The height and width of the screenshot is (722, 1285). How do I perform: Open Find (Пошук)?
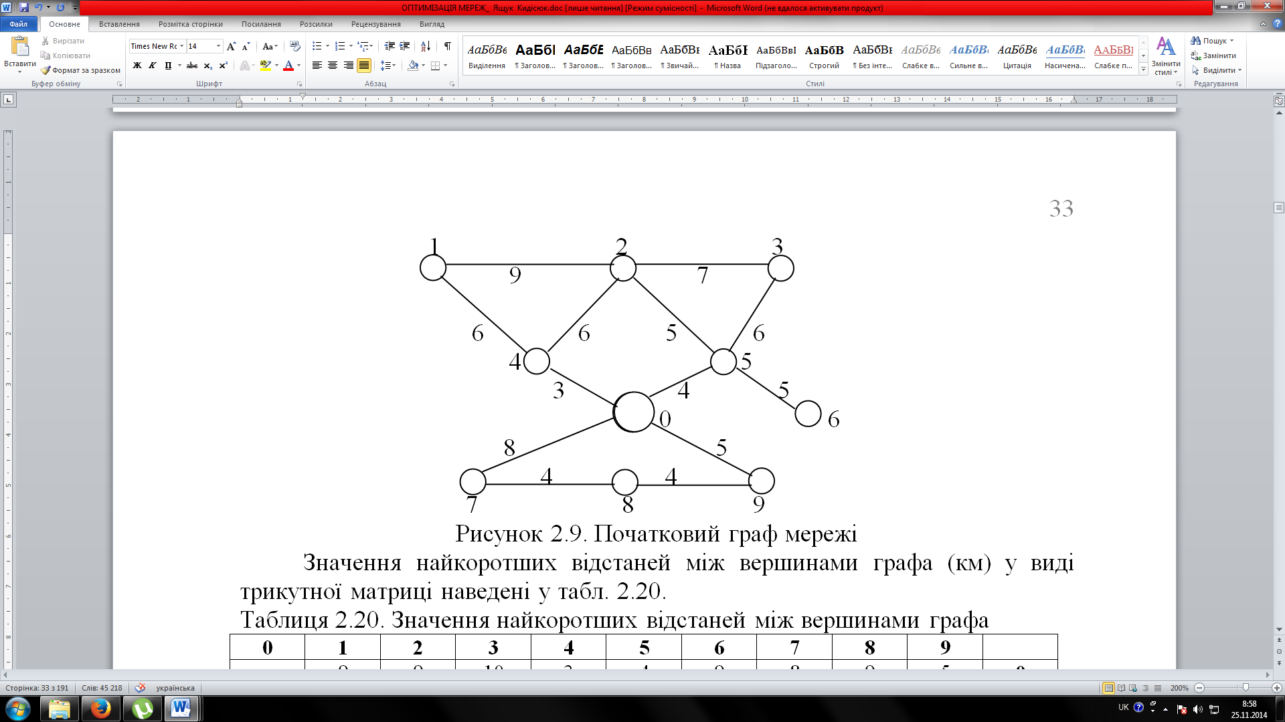pyautogui.click(x=1212, y=41)
